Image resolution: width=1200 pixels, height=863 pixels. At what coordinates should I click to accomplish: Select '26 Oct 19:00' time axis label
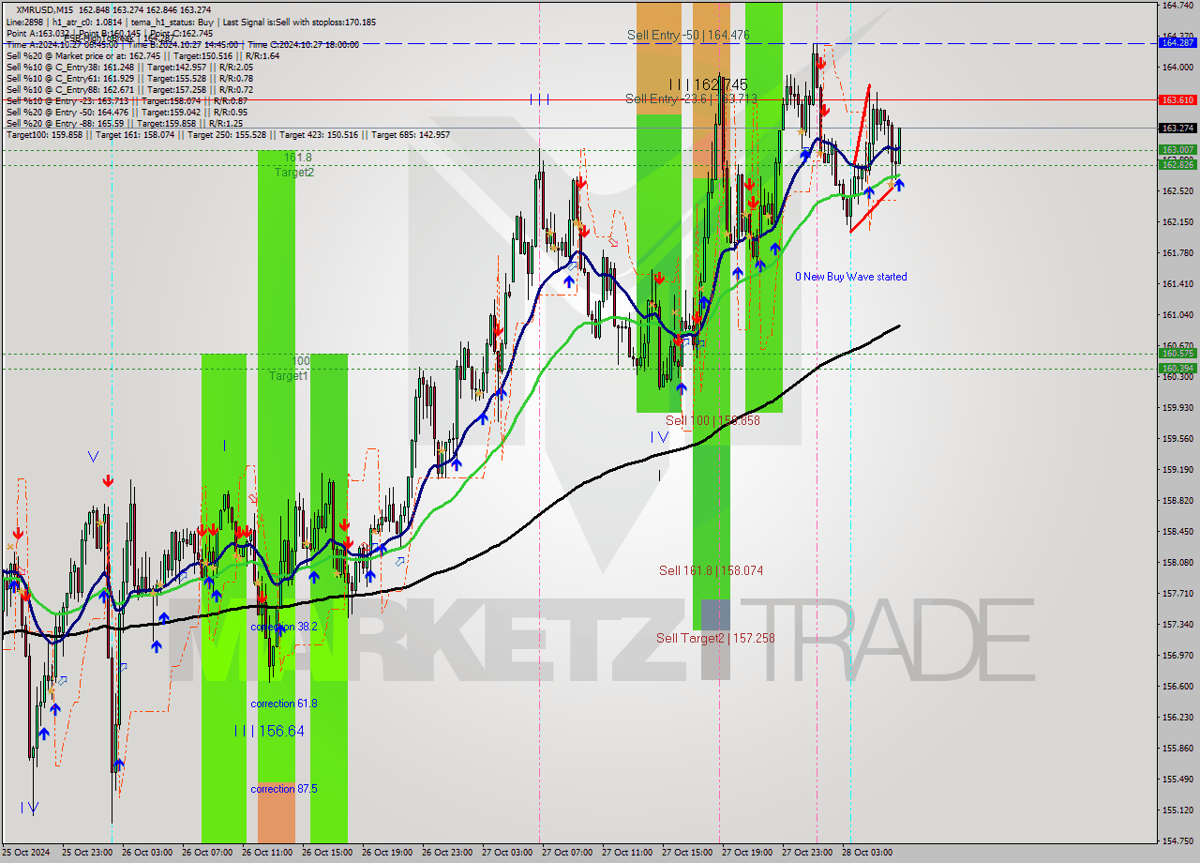[388, 853]
